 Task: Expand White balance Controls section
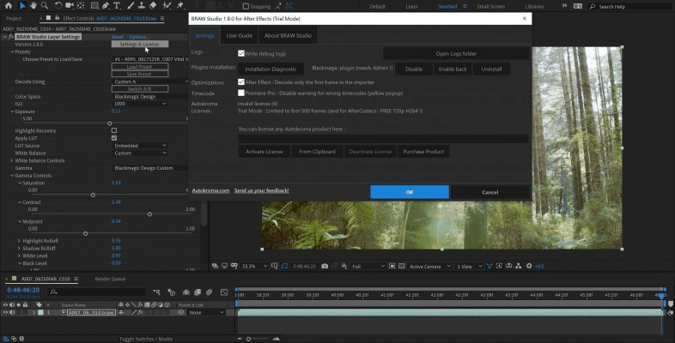click(x=12, y=160)
